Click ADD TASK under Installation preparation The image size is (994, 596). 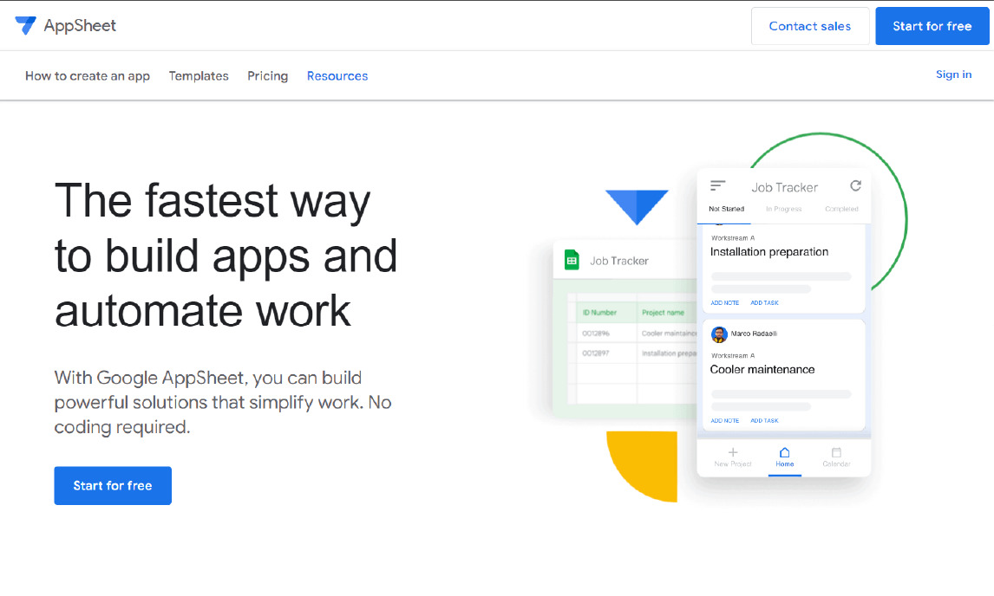tap(764, 302)
